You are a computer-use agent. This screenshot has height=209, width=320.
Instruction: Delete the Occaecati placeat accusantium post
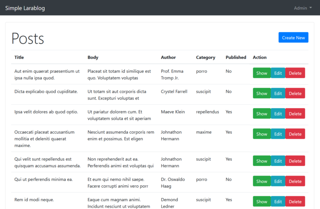coord(295,134)
